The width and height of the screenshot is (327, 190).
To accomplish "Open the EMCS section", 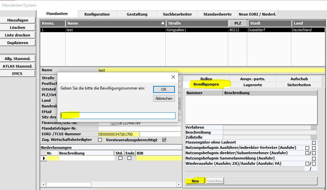I will coord(18,74).
